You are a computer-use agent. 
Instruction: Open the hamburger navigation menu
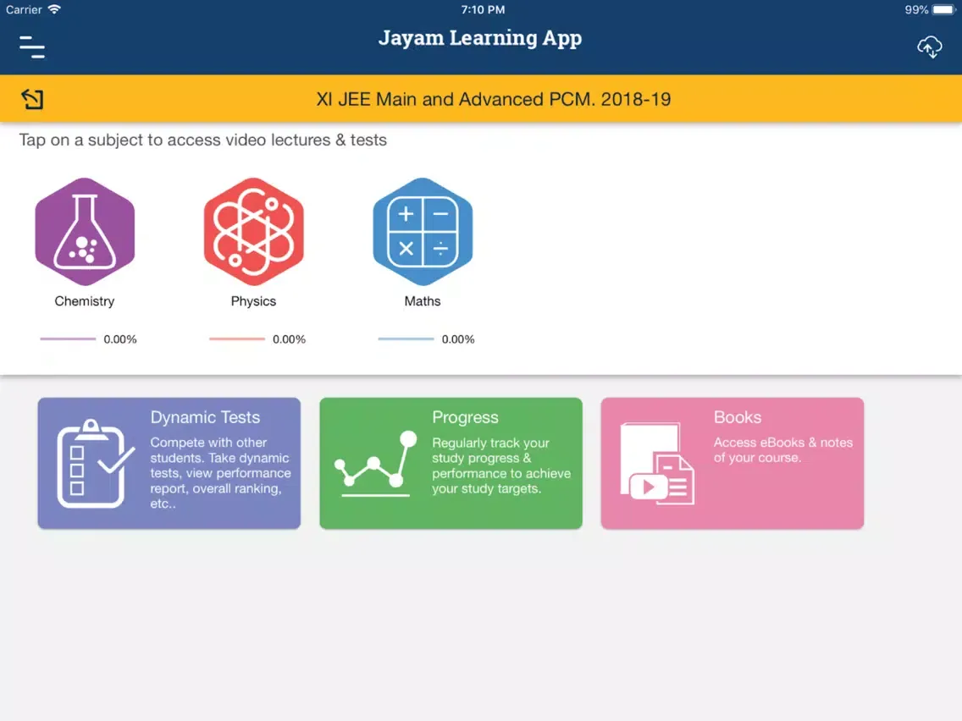31,47
